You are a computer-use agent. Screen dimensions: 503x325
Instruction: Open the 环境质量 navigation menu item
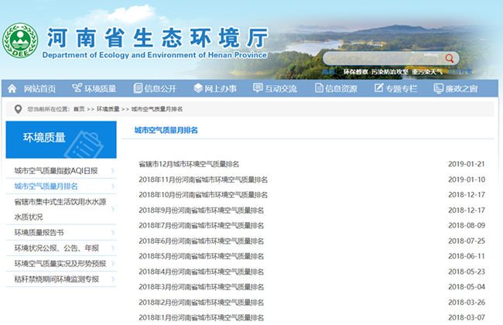100,88
